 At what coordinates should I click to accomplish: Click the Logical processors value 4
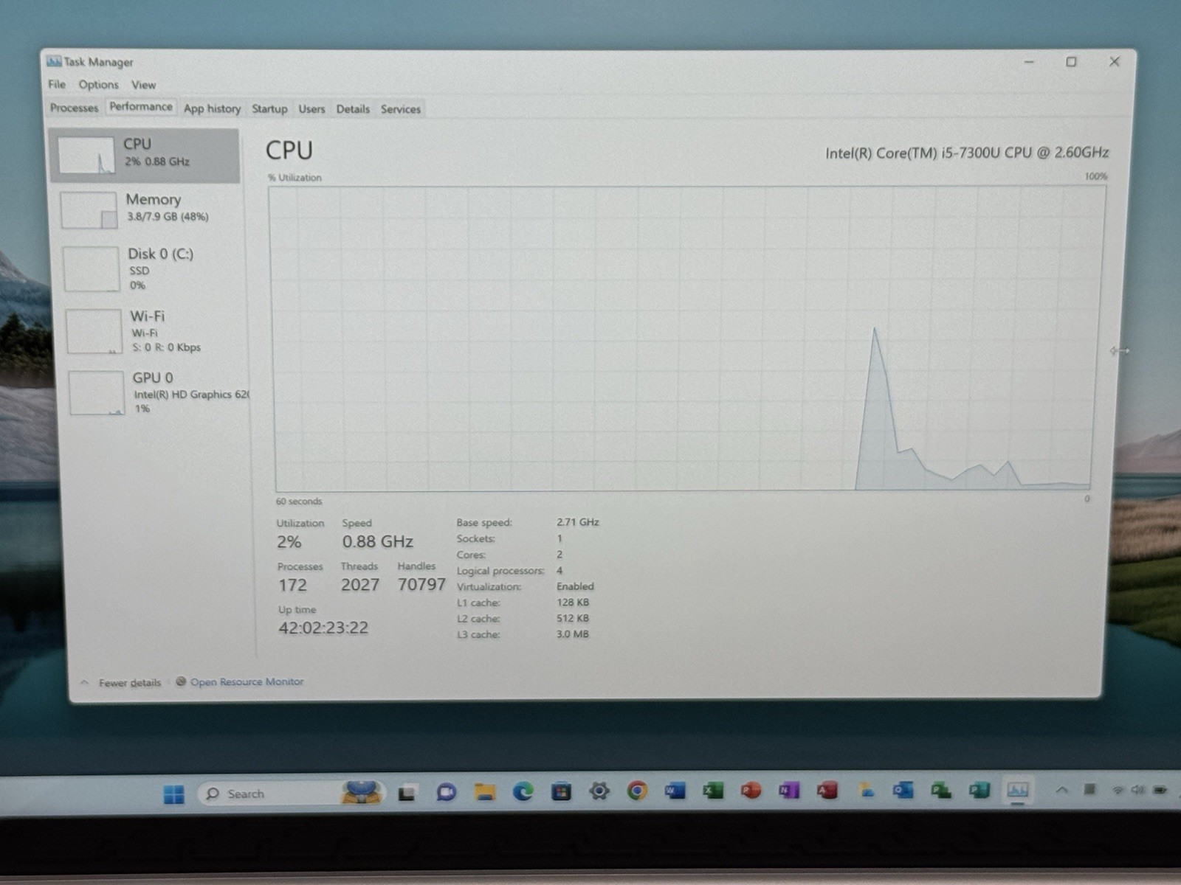click(559, 570)
